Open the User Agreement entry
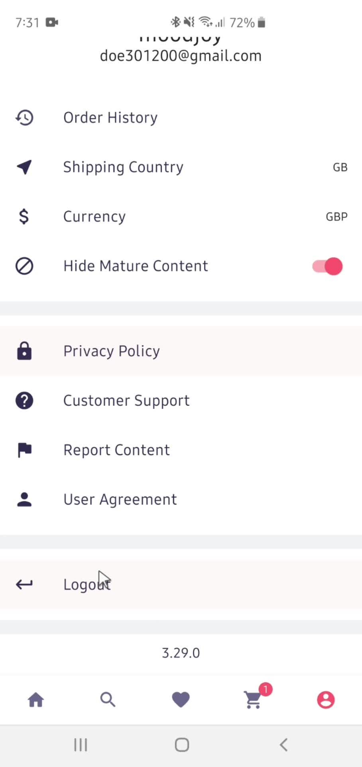The width and height of the screenshot is (362, 767). click(181, 500)
